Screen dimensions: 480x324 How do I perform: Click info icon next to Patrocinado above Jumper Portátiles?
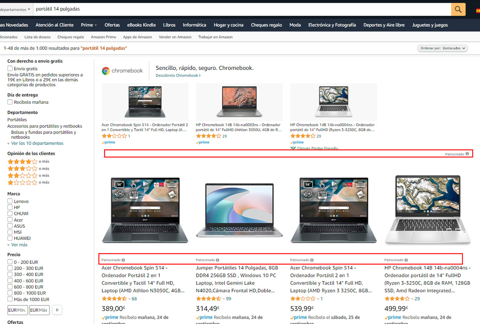tap(218, 260)
